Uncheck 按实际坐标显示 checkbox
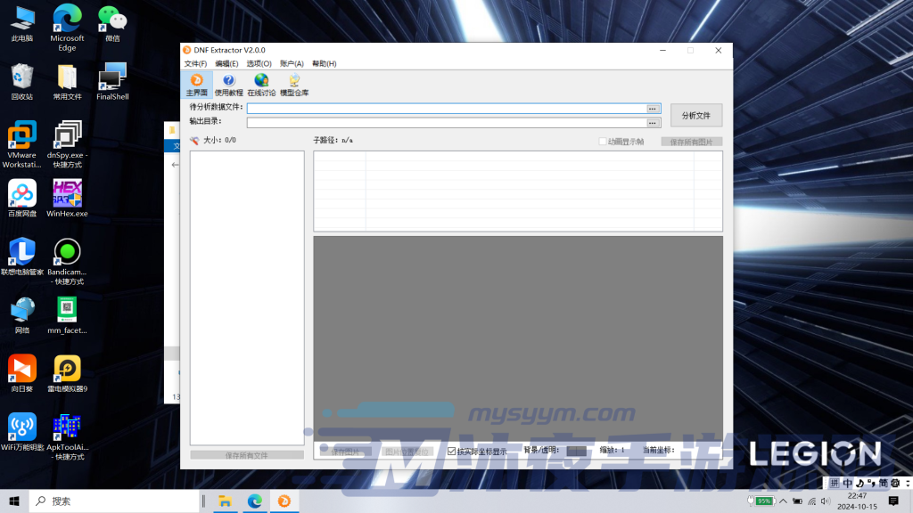Screen dimensions: 913x513 click(452, 452)
